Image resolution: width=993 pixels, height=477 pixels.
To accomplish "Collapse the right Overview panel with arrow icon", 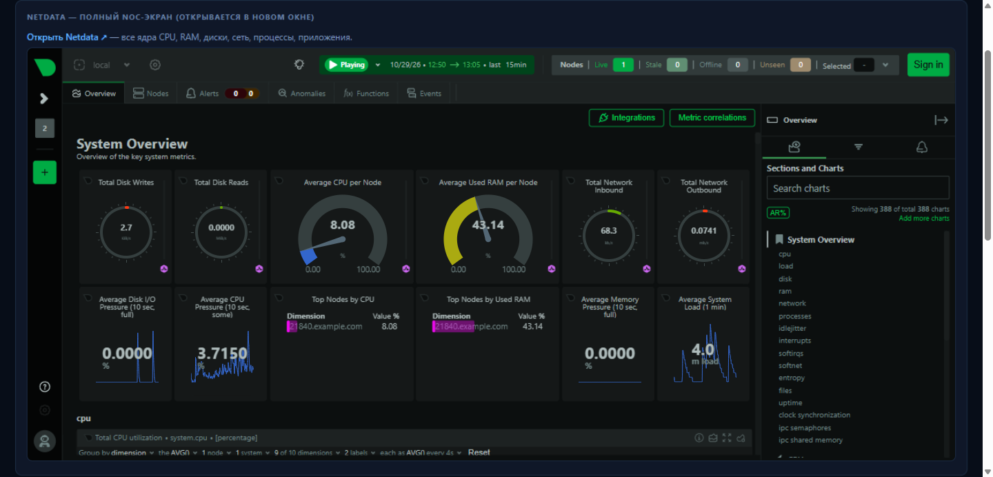I will coord(941,120).
